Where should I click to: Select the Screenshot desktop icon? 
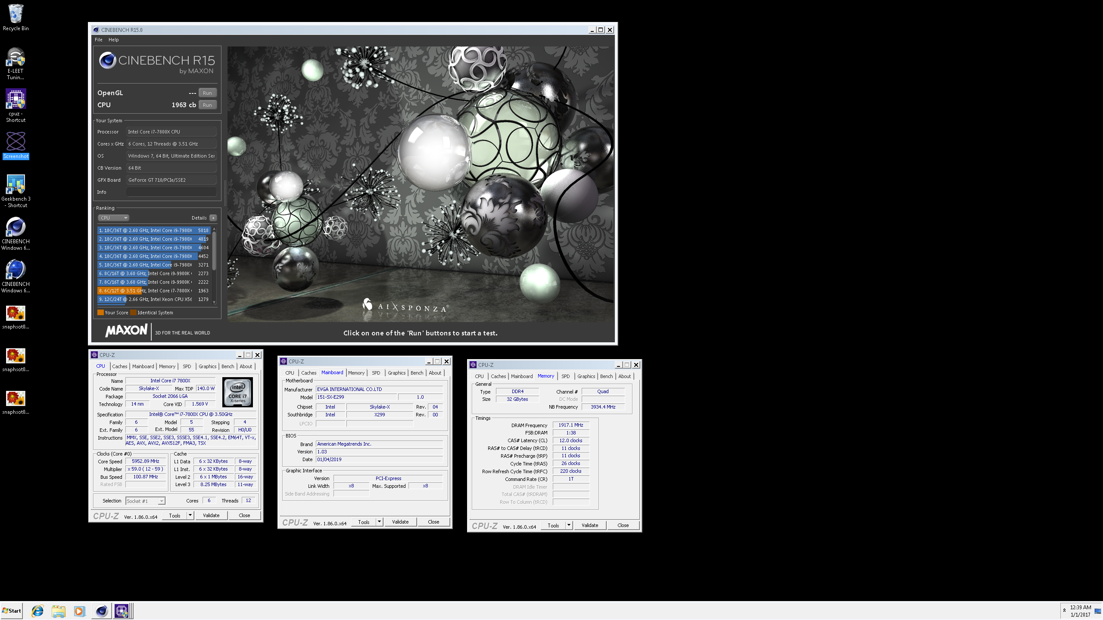coord(16,145)
